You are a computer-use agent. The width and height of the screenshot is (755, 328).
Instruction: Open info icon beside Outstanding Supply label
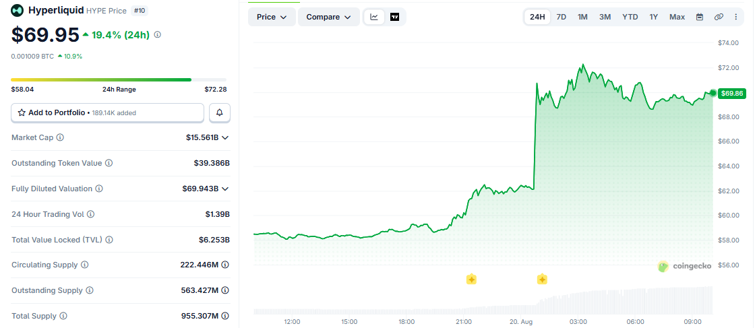pos(90,290)
